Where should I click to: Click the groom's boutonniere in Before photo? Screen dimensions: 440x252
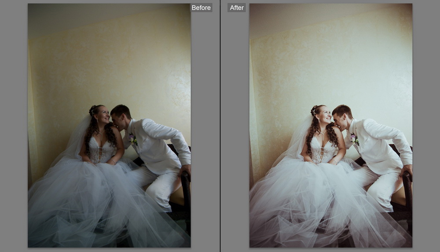coord(132,140)
